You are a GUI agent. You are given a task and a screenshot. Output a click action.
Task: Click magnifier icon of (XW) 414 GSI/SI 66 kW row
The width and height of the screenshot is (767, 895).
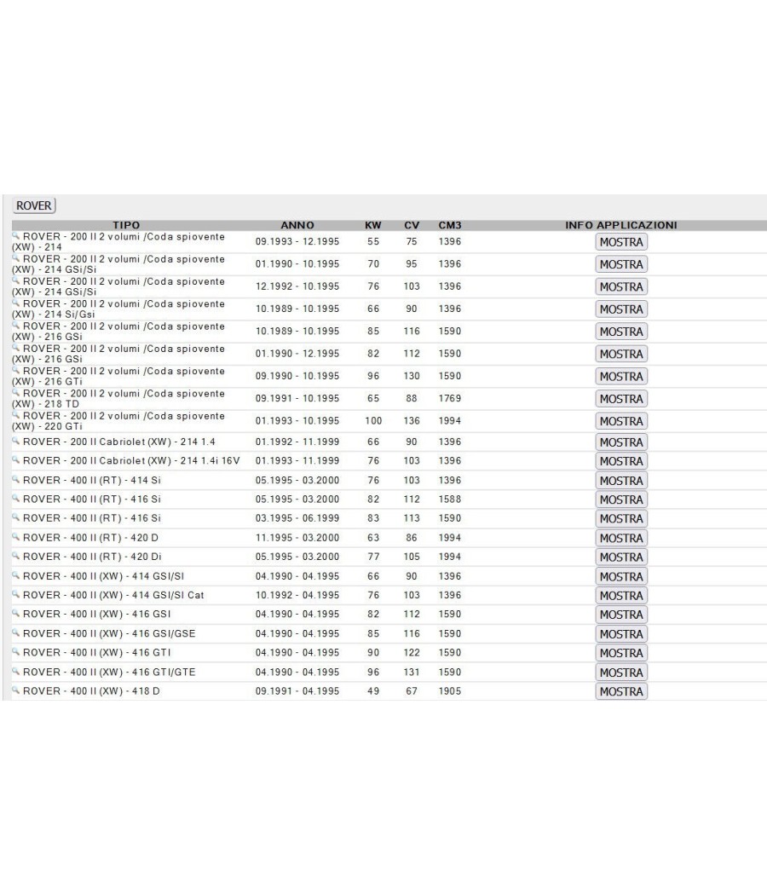coord(16,575)
